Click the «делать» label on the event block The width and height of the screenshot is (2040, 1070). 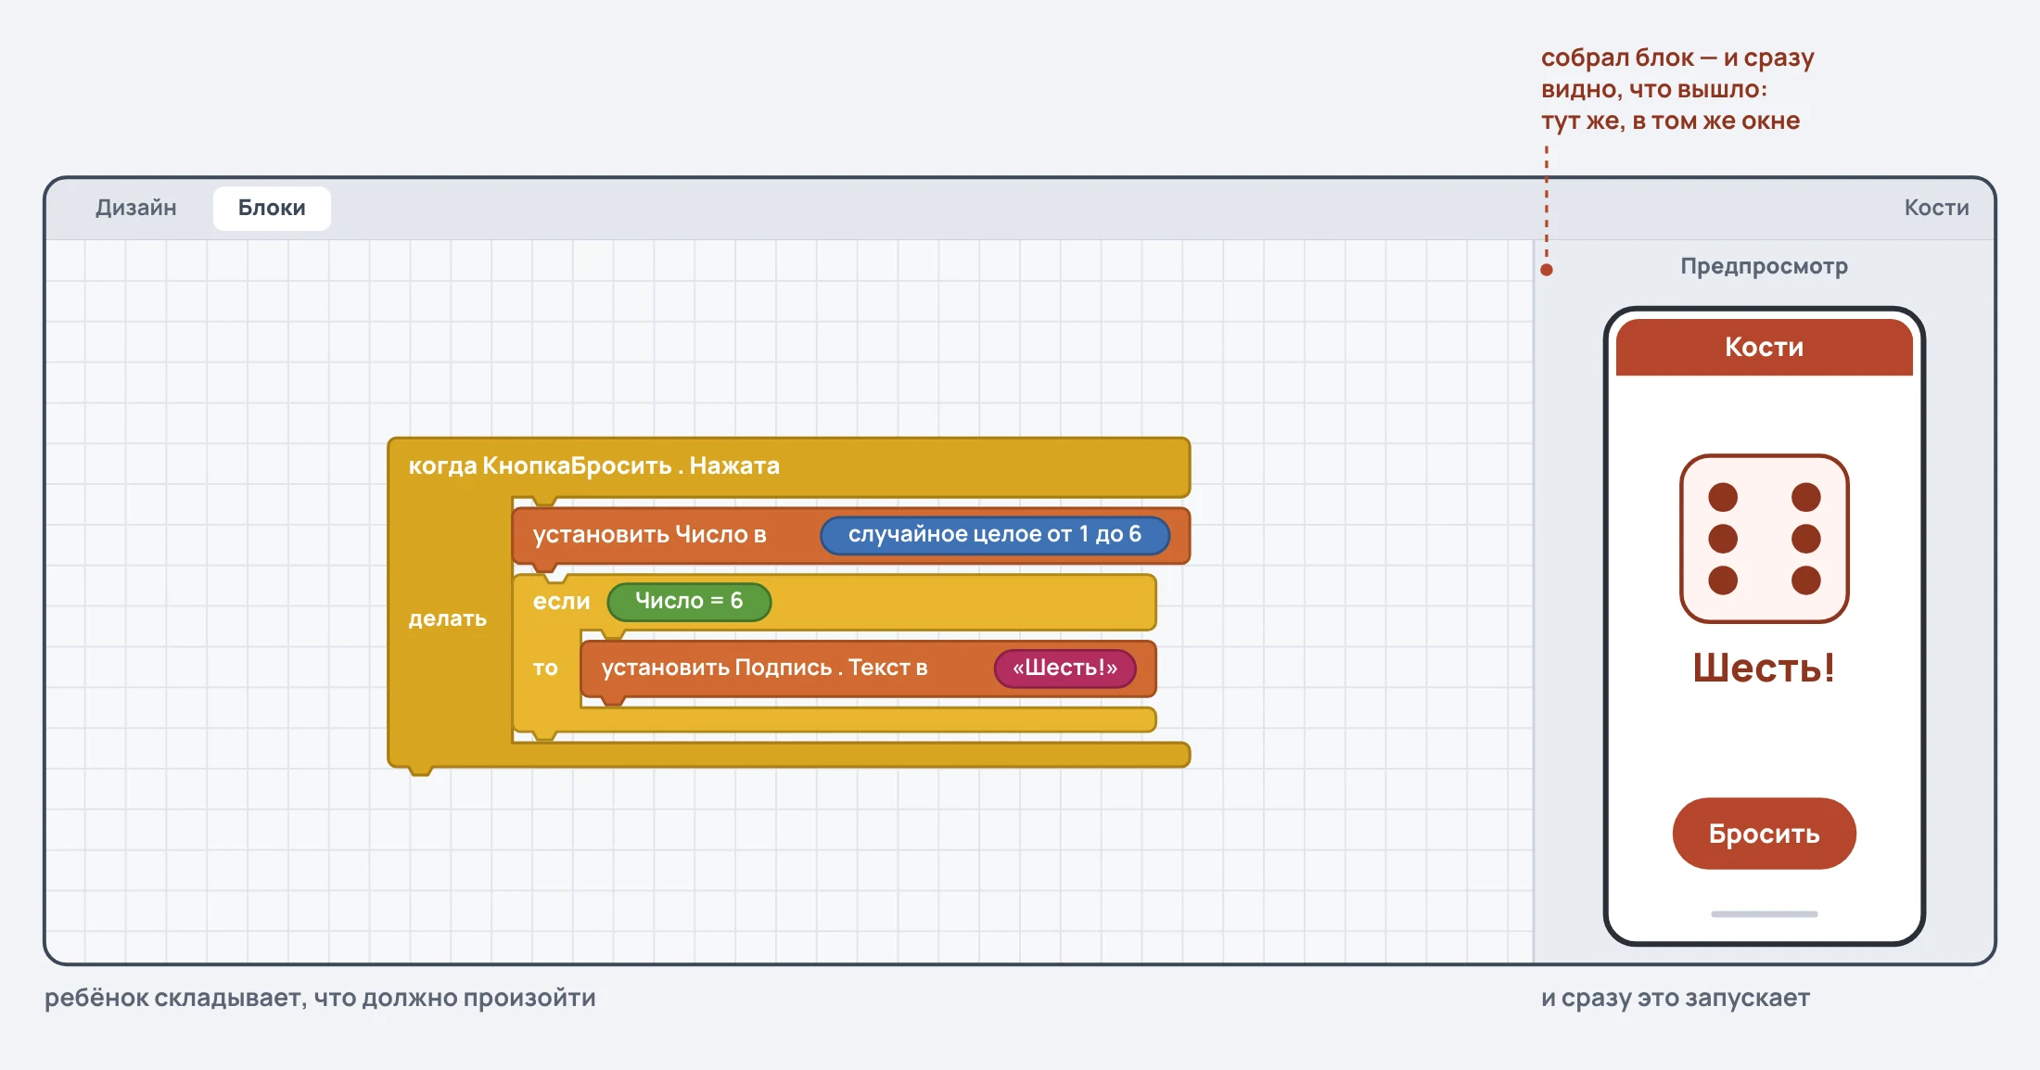[x=447, y=618]
